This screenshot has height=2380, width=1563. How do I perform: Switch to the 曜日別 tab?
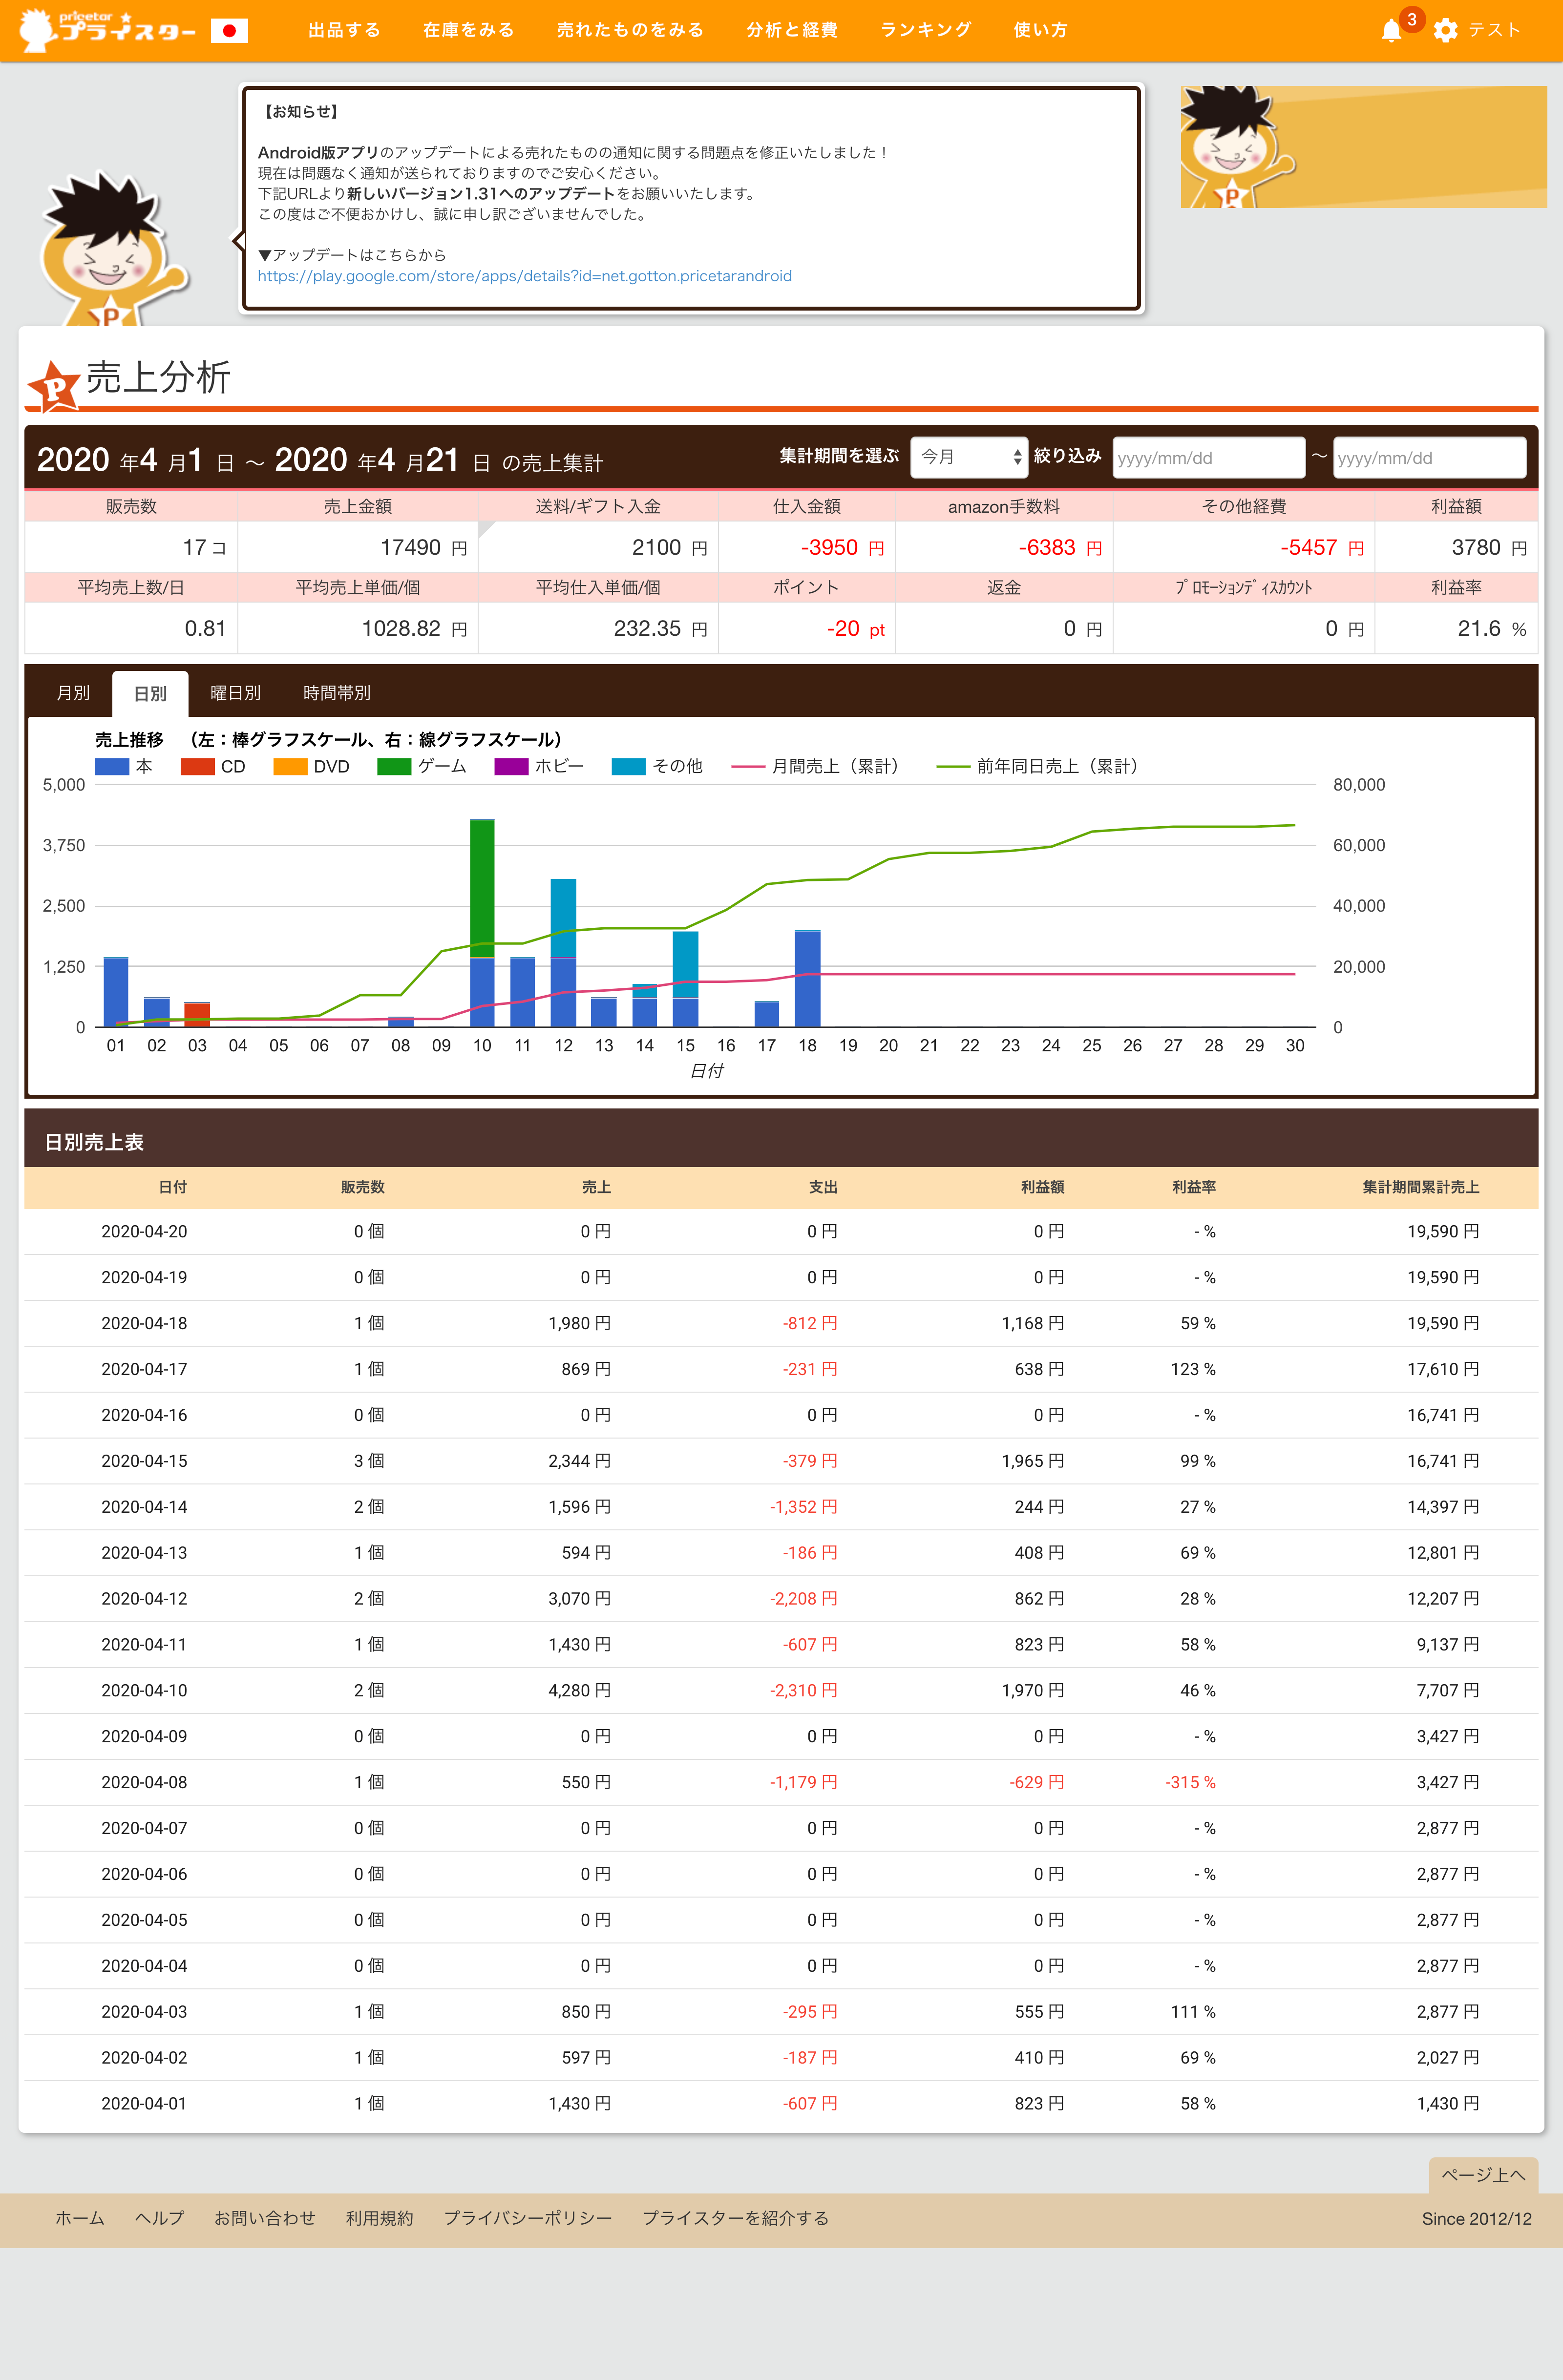(x=235, y=693)
